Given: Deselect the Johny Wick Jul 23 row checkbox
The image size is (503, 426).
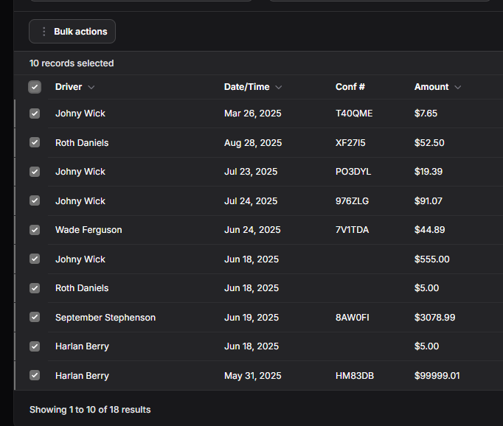Looking at the screenshot, I should coord(35,172).
